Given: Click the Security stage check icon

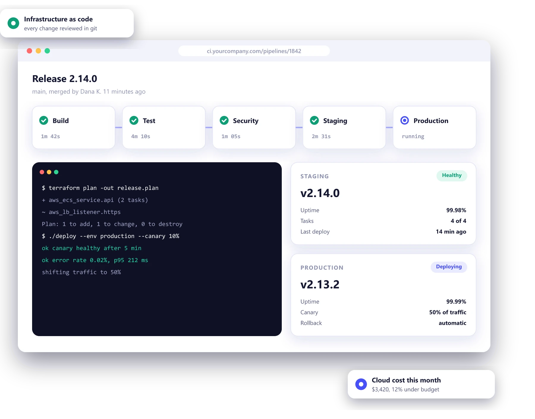Looking at the screenshot, I should click(x=224, y=120).
